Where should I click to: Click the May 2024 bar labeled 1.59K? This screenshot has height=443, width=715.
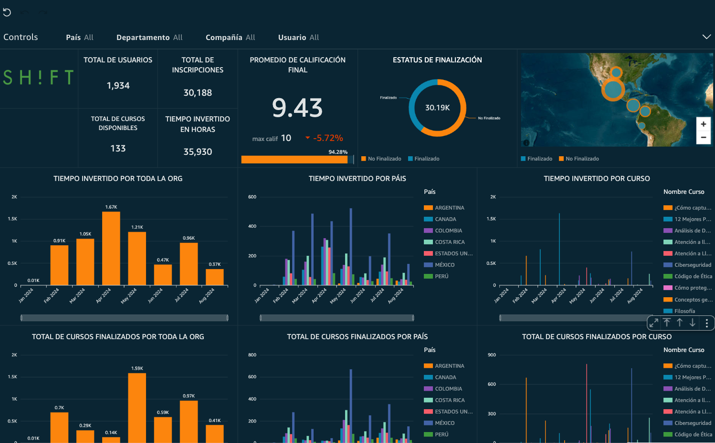(x=137, y=408)
